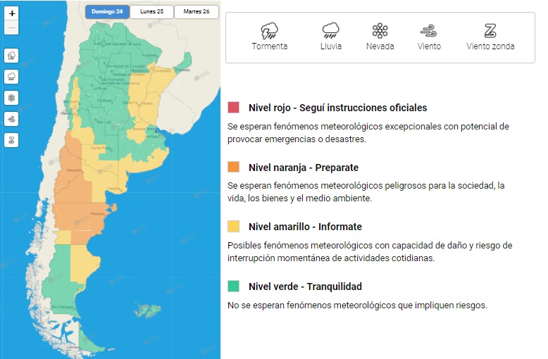Pick the Viento zonda legend icon
The width and height of the screenshot is (548, 359).
coord(490,31)
